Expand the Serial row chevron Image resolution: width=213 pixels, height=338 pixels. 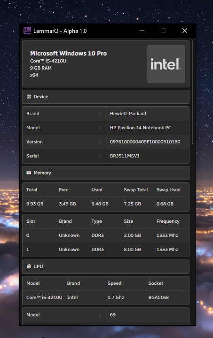click(100, 156)
